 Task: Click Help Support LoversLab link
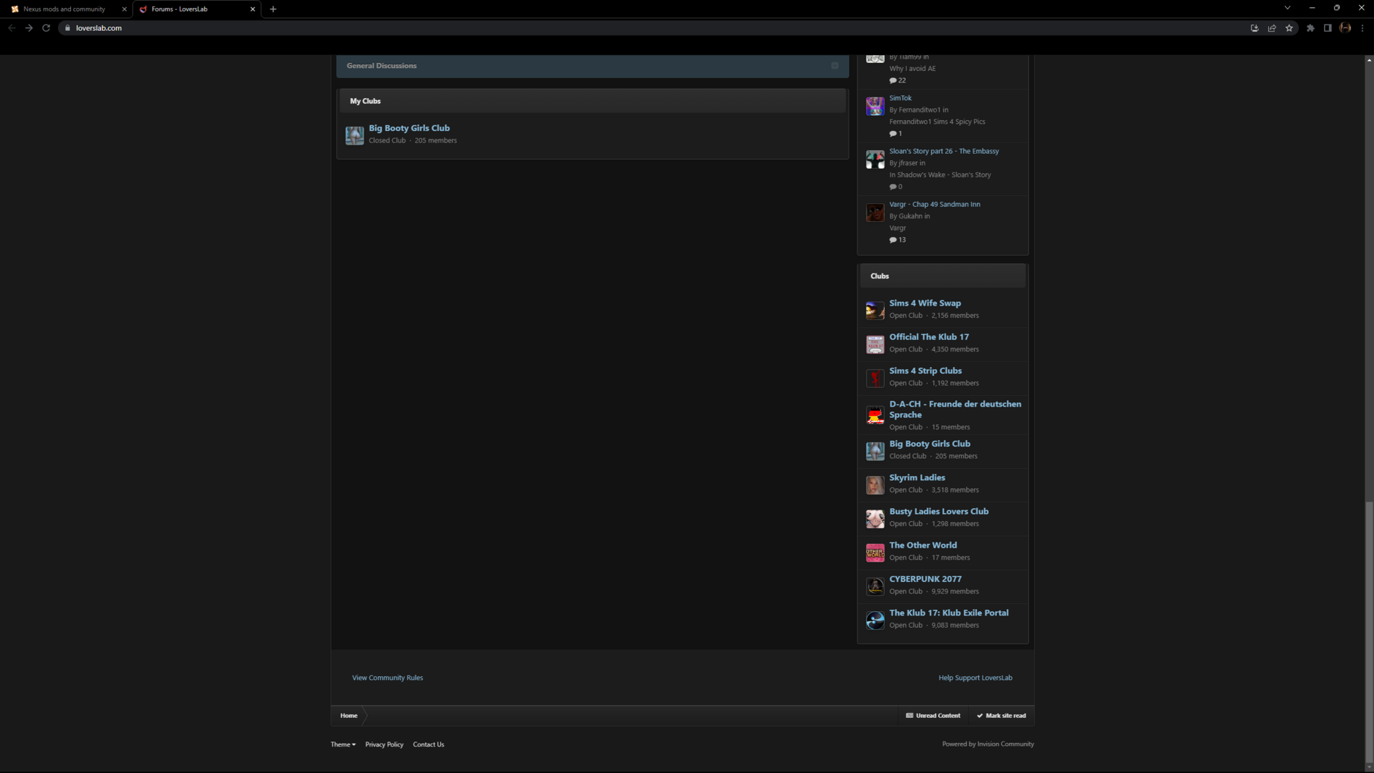point(975,678)
